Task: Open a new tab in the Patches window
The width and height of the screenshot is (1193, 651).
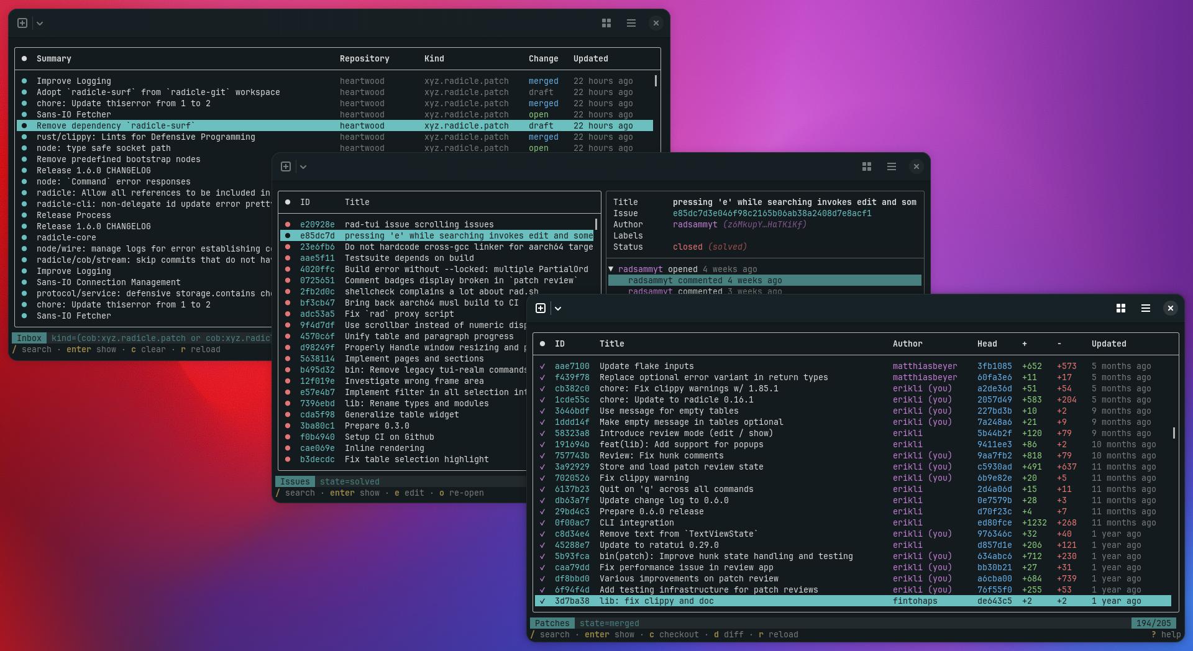Action: pyautogui.click(x=541, y=308)
